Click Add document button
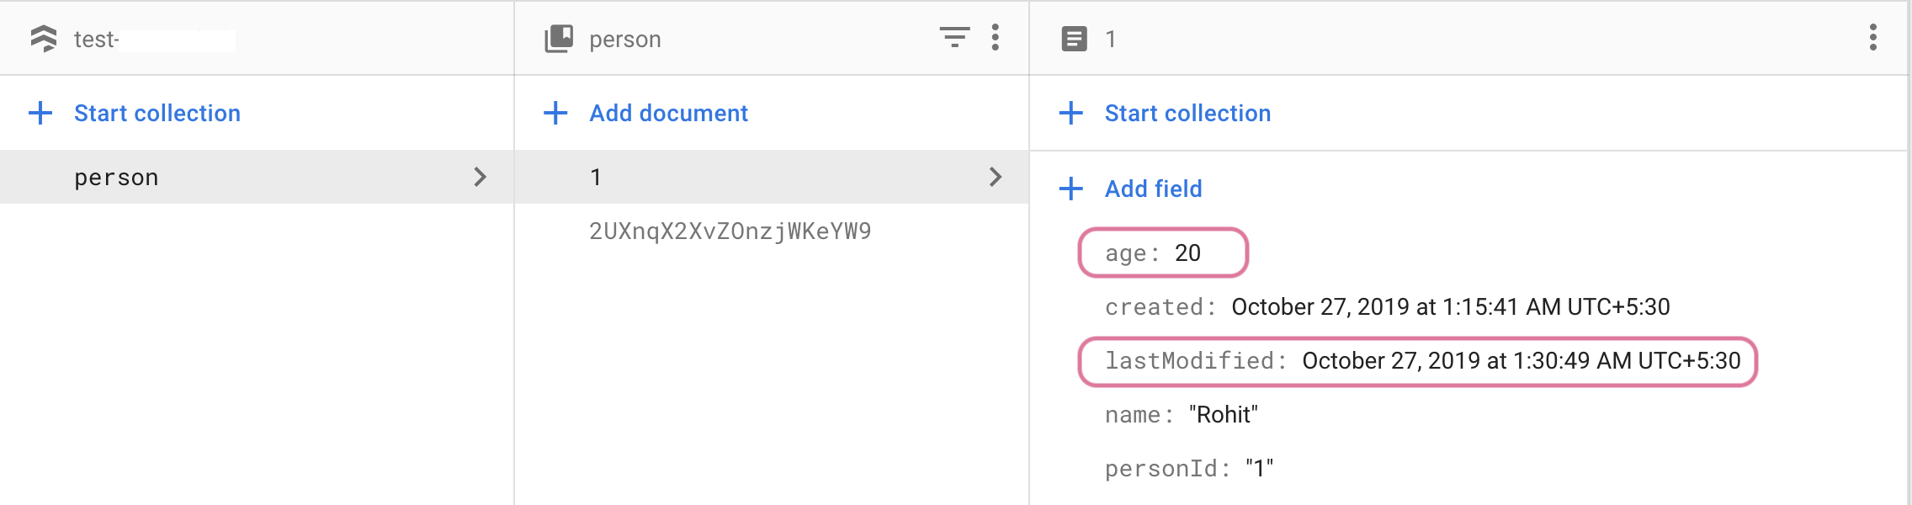Screen dimensions: 1912x505 (668, 113)
